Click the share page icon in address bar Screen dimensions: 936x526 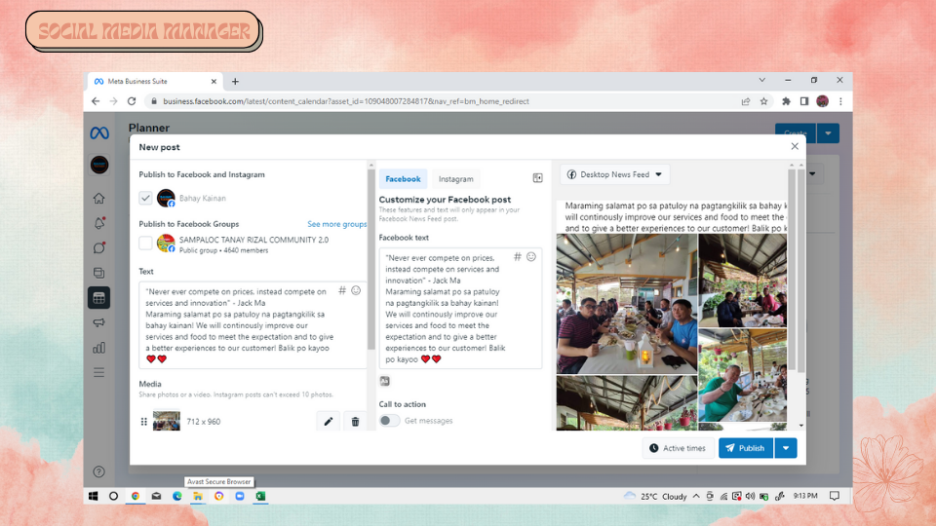[x=746, y=101]
